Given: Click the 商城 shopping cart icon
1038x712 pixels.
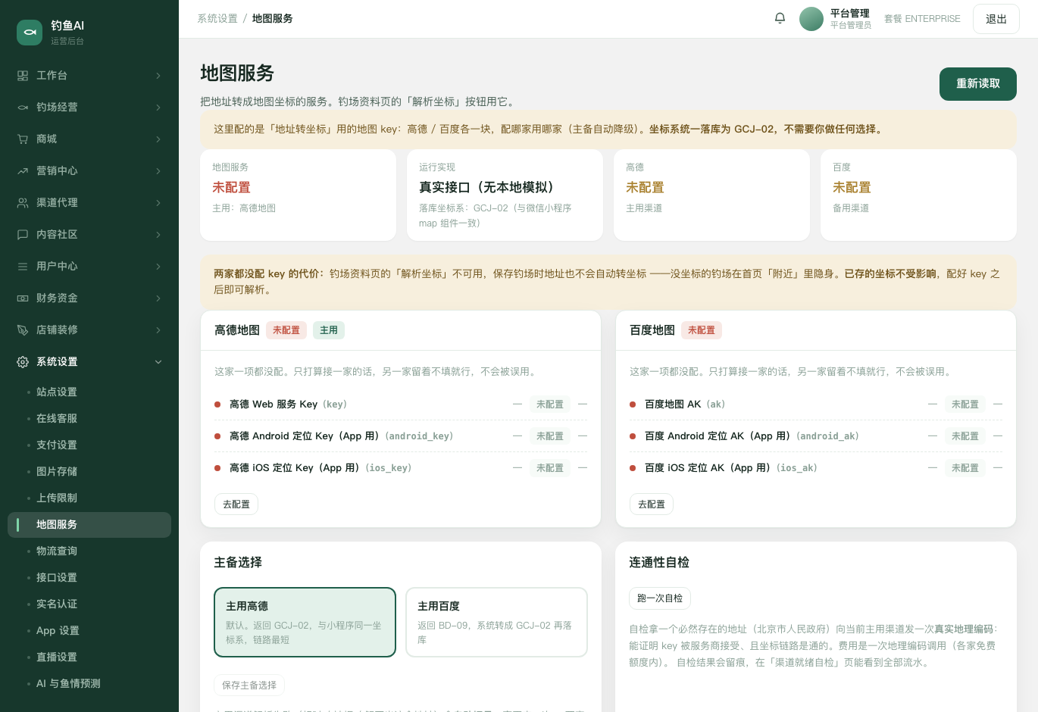Looking at the screenshot, I should click(23, 139).
